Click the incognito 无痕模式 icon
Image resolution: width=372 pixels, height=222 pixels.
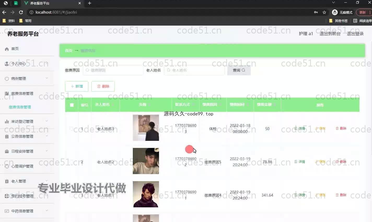coord(335,12)
